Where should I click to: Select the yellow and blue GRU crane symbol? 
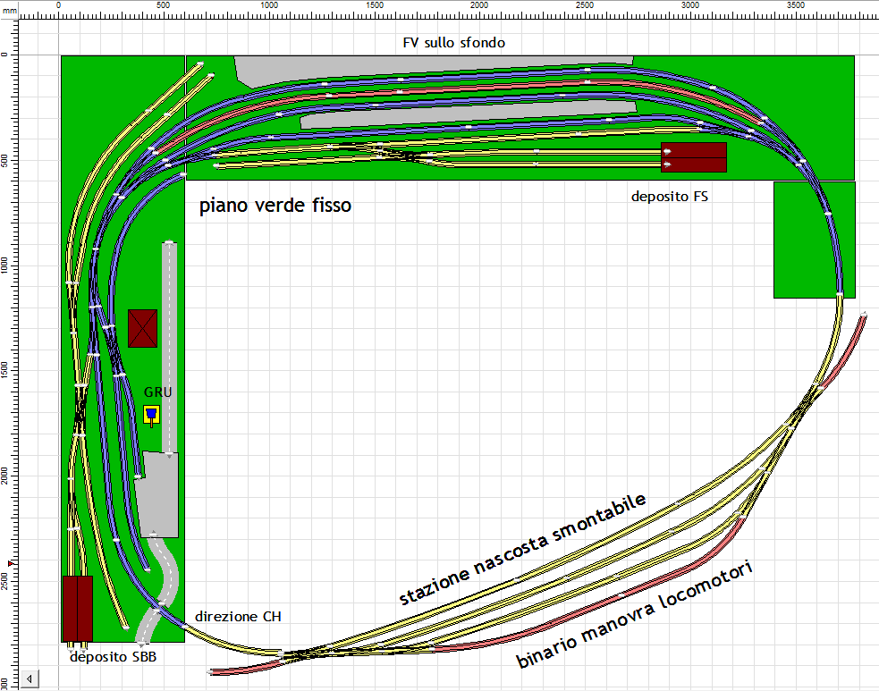click(151, 415)
